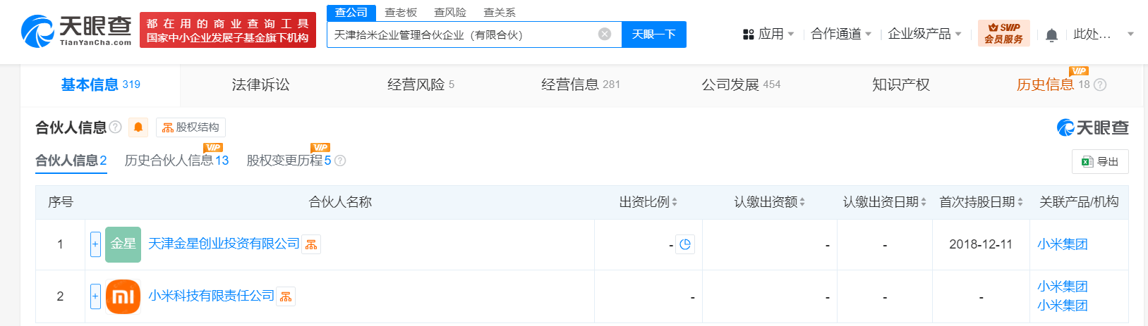
Task: Expand row 1 with plus button
Action: point(95,244)
